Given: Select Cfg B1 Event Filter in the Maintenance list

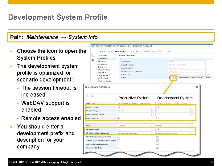Looking at the screenshot, I should click(x=105, y=81).
